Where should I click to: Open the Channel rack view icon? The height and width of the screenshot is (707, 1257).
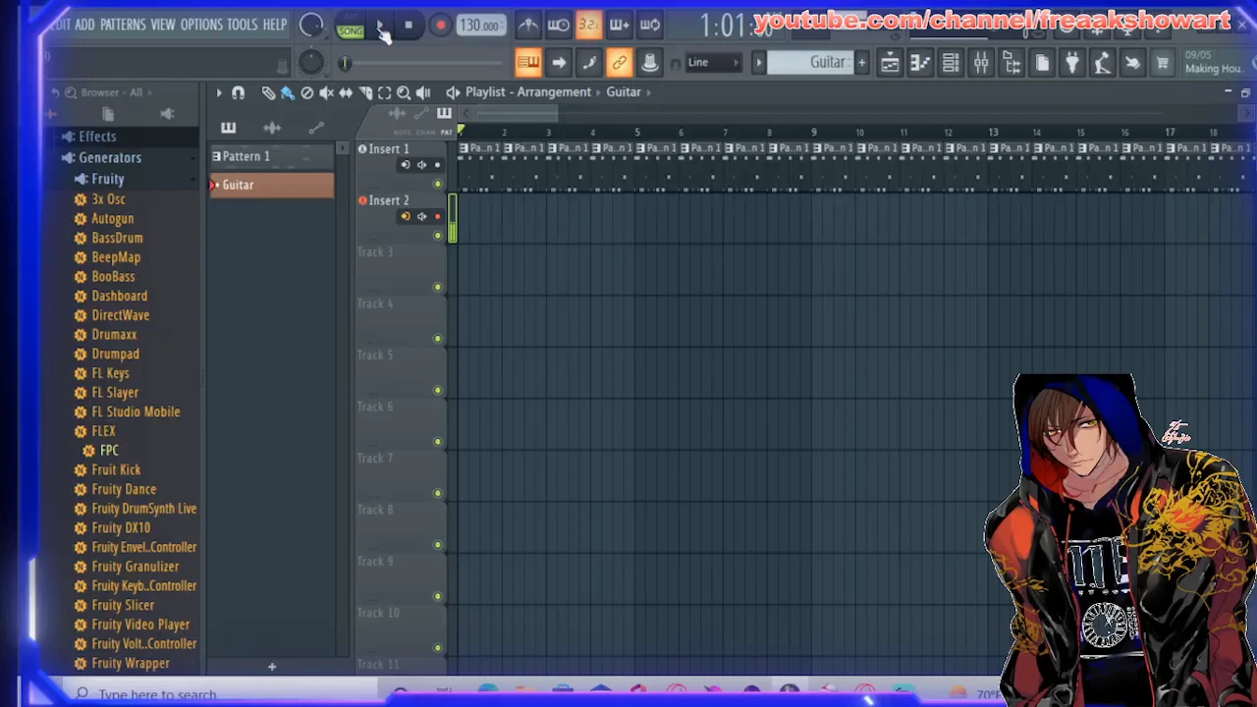point(951,64)
